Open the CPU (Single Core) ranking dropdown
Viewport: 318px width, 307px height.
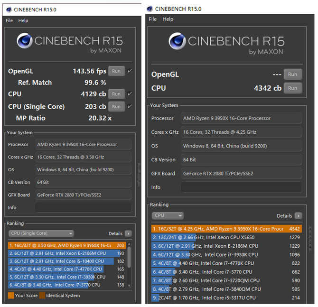coord(41,233)
